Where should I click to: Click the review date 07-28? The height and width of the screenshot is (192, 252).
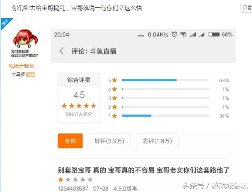click(101, 188)
